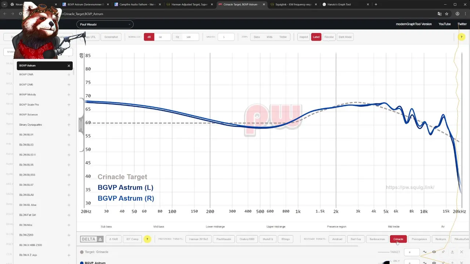This screenshot has width=470, height=264.
Task: Add BGVP Melody to the graph
Action: click(x=69, y=95)
